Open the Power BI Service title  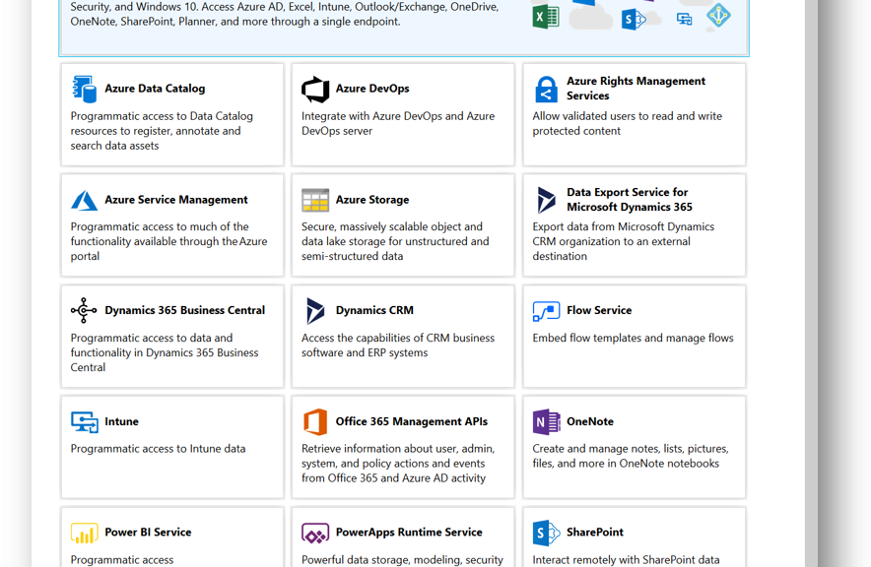click(148, 532)
